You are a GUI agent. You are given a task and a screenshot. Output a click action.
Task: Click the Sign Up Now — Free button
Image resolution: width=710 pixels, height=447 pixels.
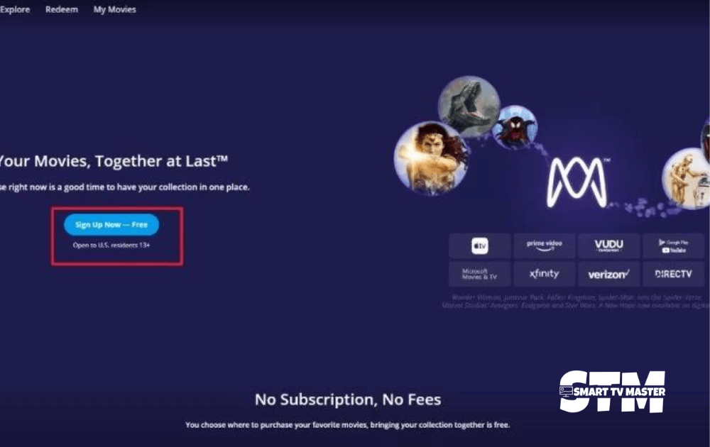(x=111, y=225)
